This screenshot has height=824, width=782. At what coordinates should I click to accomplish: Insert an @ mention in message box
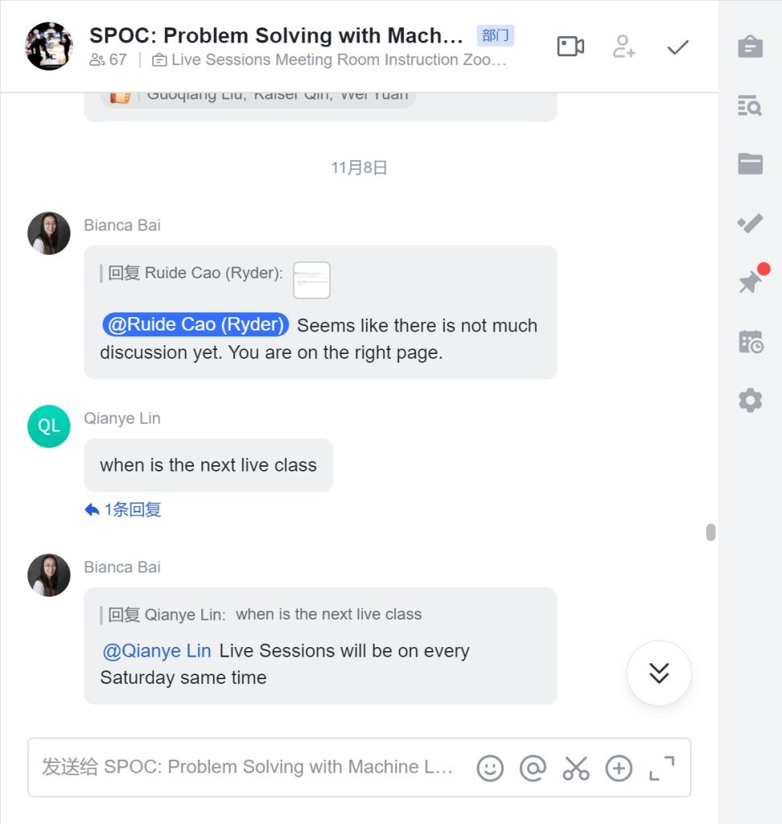tap(533, 768)
